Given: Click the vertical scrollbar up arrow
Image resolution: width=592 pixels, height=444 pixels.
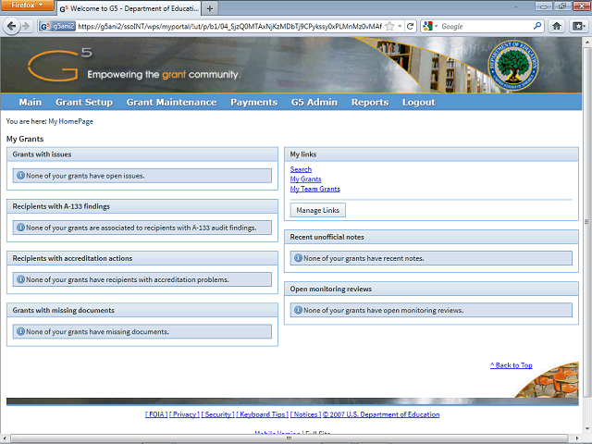Looking at the screenshot, I should [587, 41].
